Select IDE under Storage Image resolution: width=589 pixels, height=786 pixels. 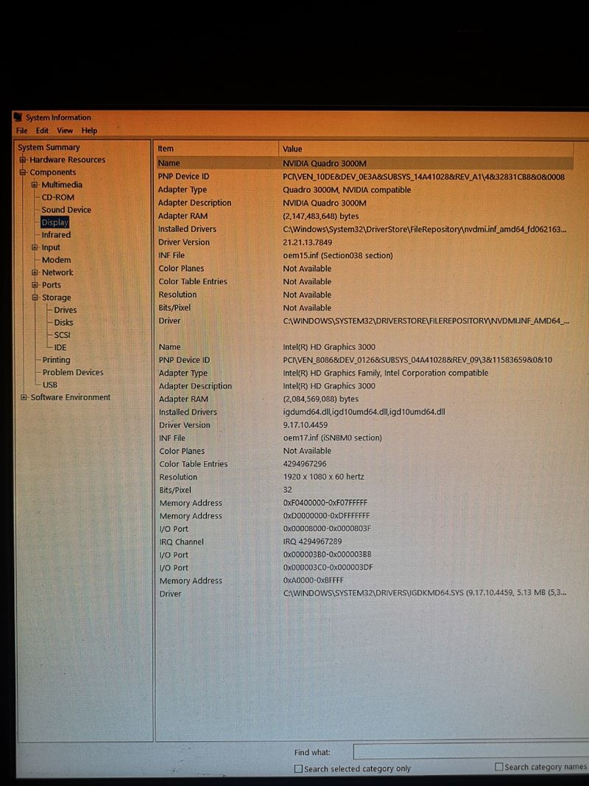point(60,348)
